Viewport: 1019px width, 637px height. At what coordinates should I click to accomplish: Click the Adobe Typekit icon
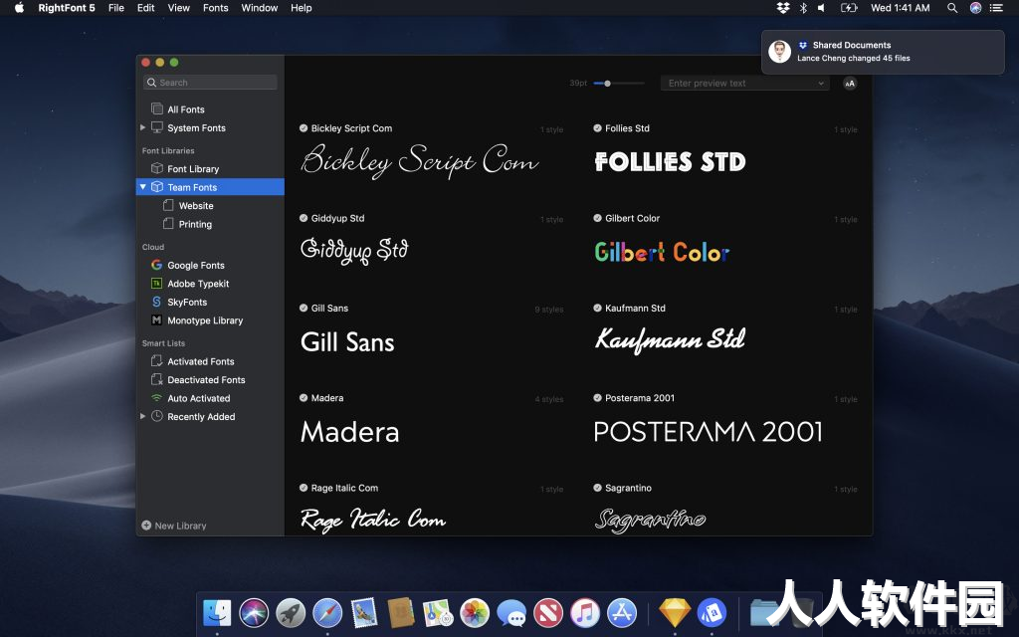coord(156,284)
